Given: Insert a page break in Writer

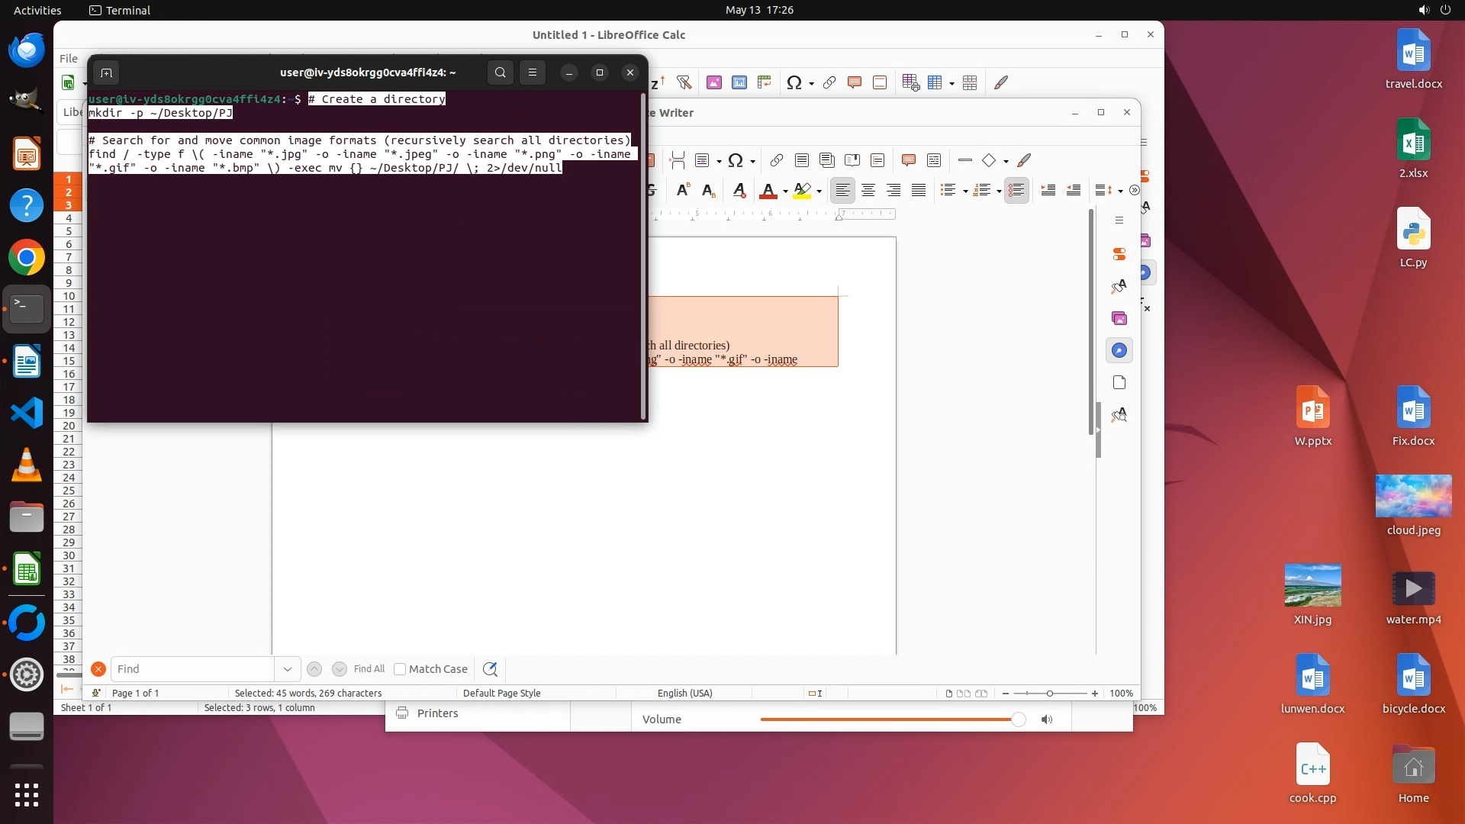Looking at the screenshot, I should pyautogui.click(x=677, y=160).
